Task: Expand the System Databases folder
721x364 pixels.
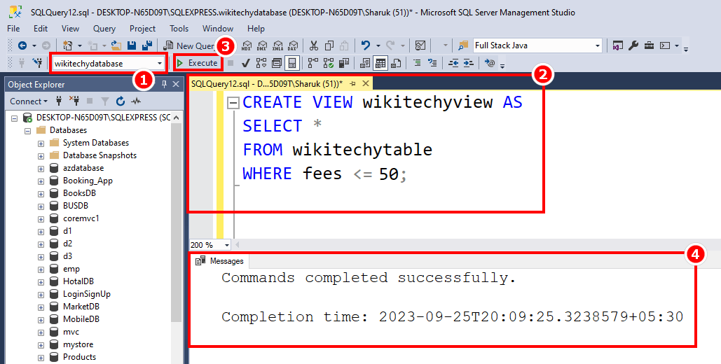Action: (x=41, y=143)
